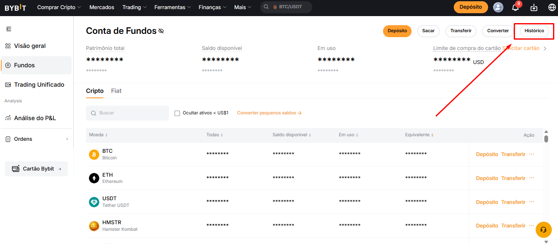Click Transferir link in ETH row
The height and width of the screenshot is (244, 558).
coord(513,178)
